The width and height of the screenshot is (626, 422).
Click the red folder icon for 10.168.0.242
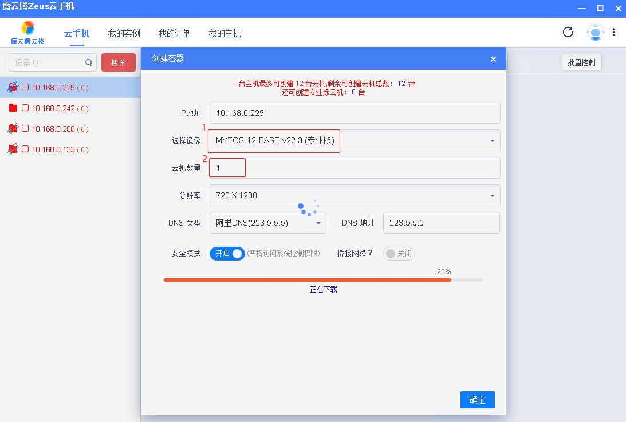[x=13, y=108]
